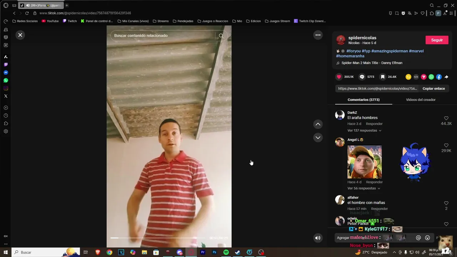Get the embed code icon

click(x=416, y=77)
